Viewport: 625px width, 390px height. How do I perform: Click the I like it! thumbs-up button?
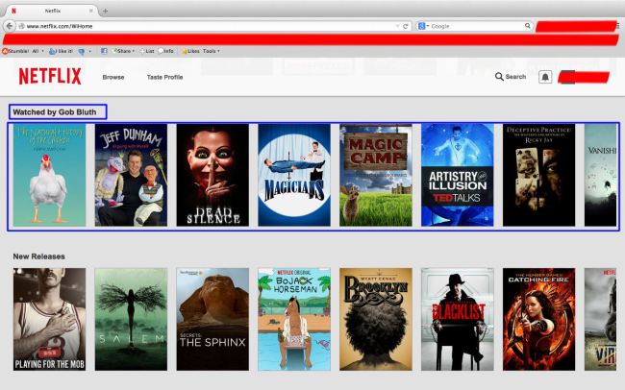61,51
